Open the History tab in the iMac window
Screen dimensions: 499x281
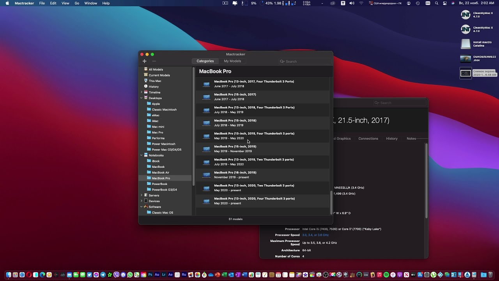[x=392, y=139]
